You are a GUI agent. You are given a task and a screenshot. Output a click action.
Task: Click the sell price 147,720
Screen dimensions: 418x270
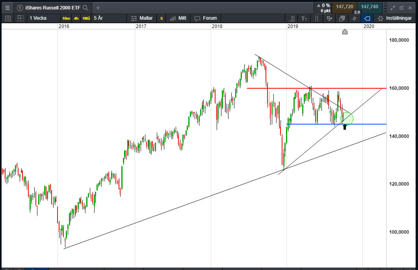tap(344, 7)
